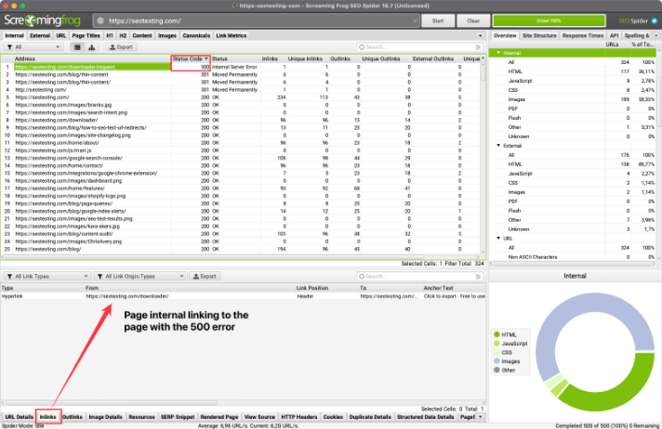Click the Internal Server Error status cell
Viewport: 662px width, 429px height.
pos(234,67)
